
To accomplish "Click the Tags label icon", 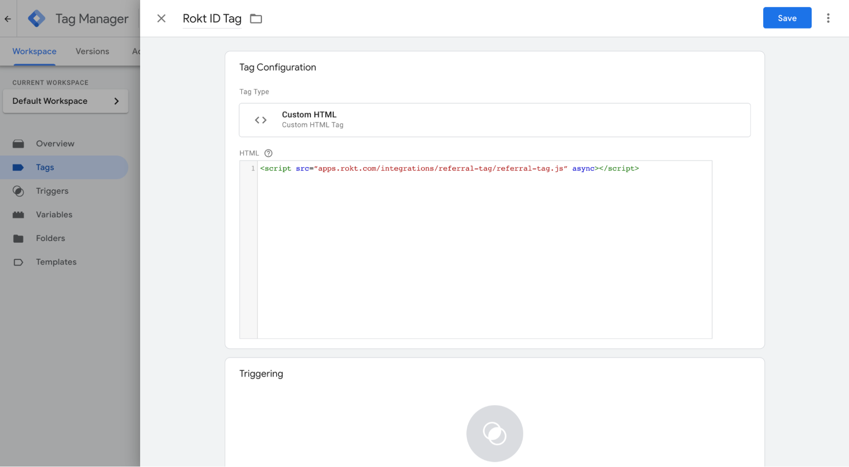I will click(x=18, y=167).
